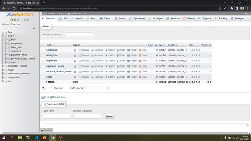
Task: Click the horizontal scrollbar at page bottom
Action: click(125, 133)
